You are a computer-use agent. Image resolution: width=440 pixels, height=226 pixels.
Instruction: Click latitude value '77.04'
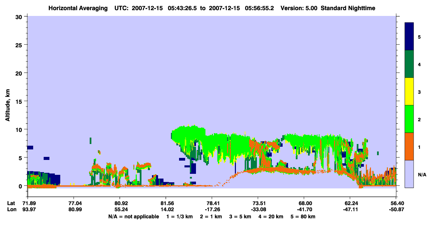tap(74, 203)
